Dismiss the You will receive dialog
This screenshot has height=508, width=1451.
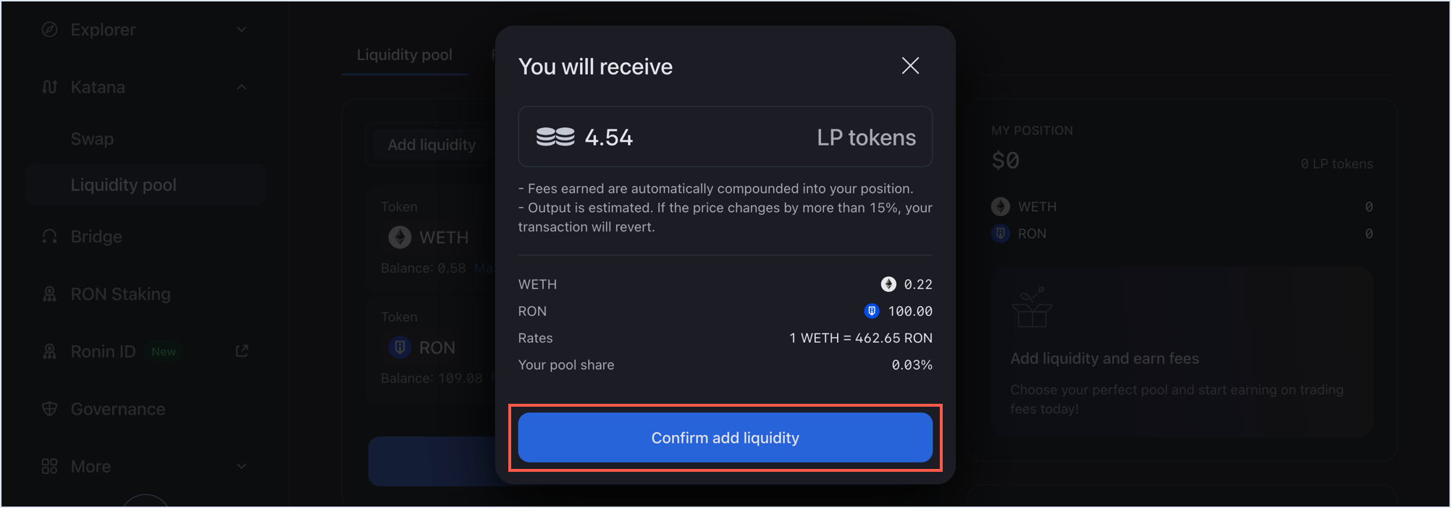point(910,65)
